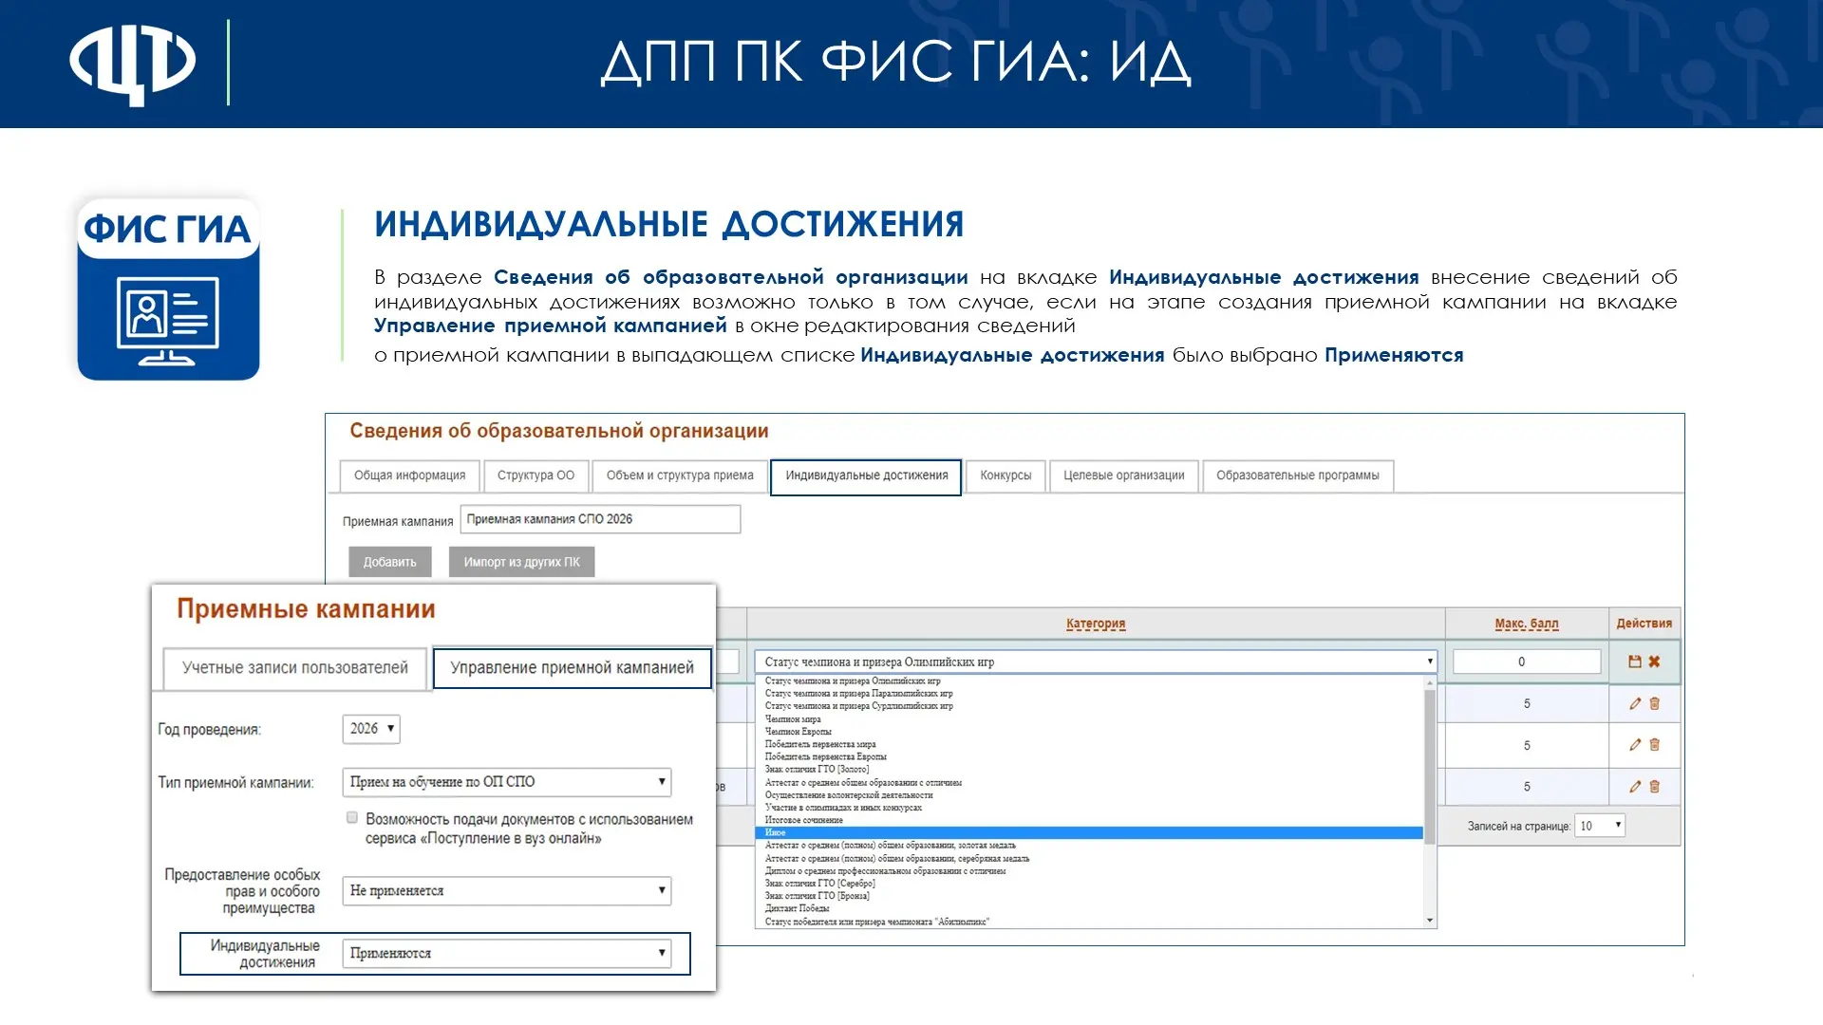This screenshot has height=1025, width=1823.
Task: Switch to Учетные записи пользователей tab
Action: [295, 668]
